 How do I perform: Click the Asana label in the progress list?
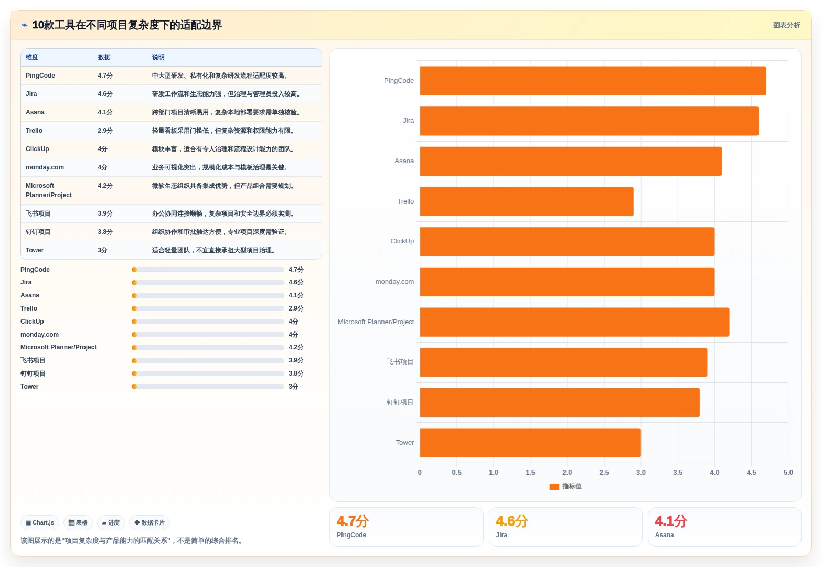coord(30,295)
